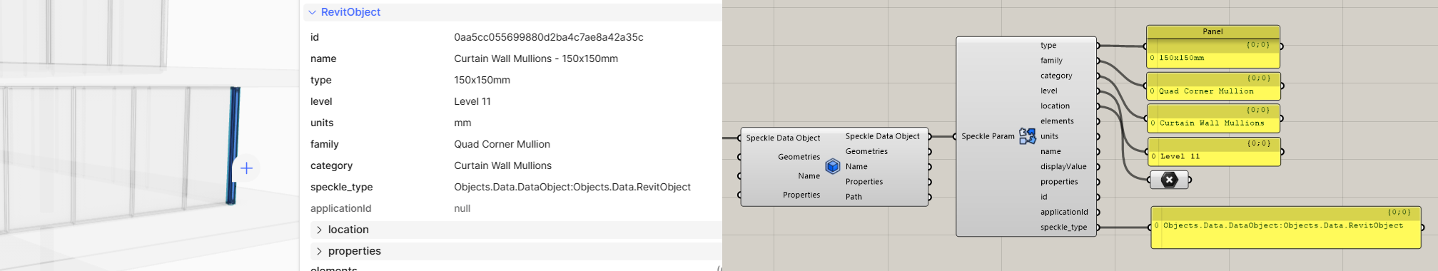Select family value Quad Corner Mullion in properties
Image resolution: width=1438 pixels, height=271 pixels.
tap(502, 144)
